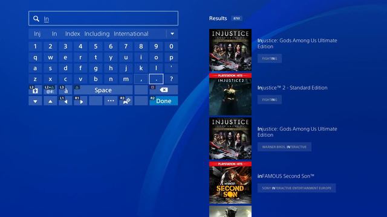387x217 pixels.
Task: Hit the backspace delete key
Action: (163, 90)
